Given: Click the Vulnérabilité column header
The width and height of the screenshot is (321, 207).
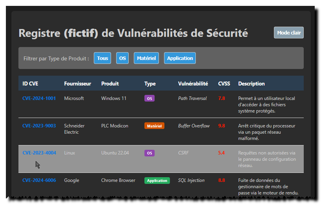Looking at the screenshot, I should [193, 84].
